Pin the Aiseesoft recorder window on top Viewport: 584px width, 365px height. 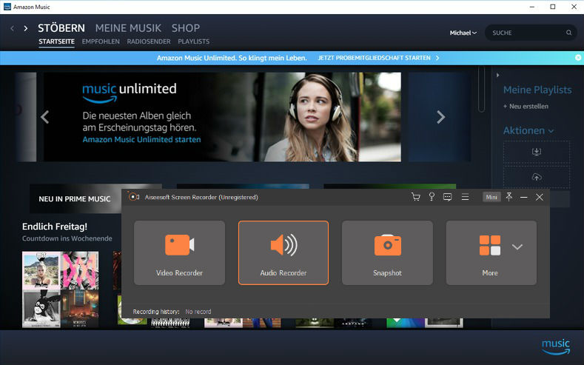(x=509, y=197)
